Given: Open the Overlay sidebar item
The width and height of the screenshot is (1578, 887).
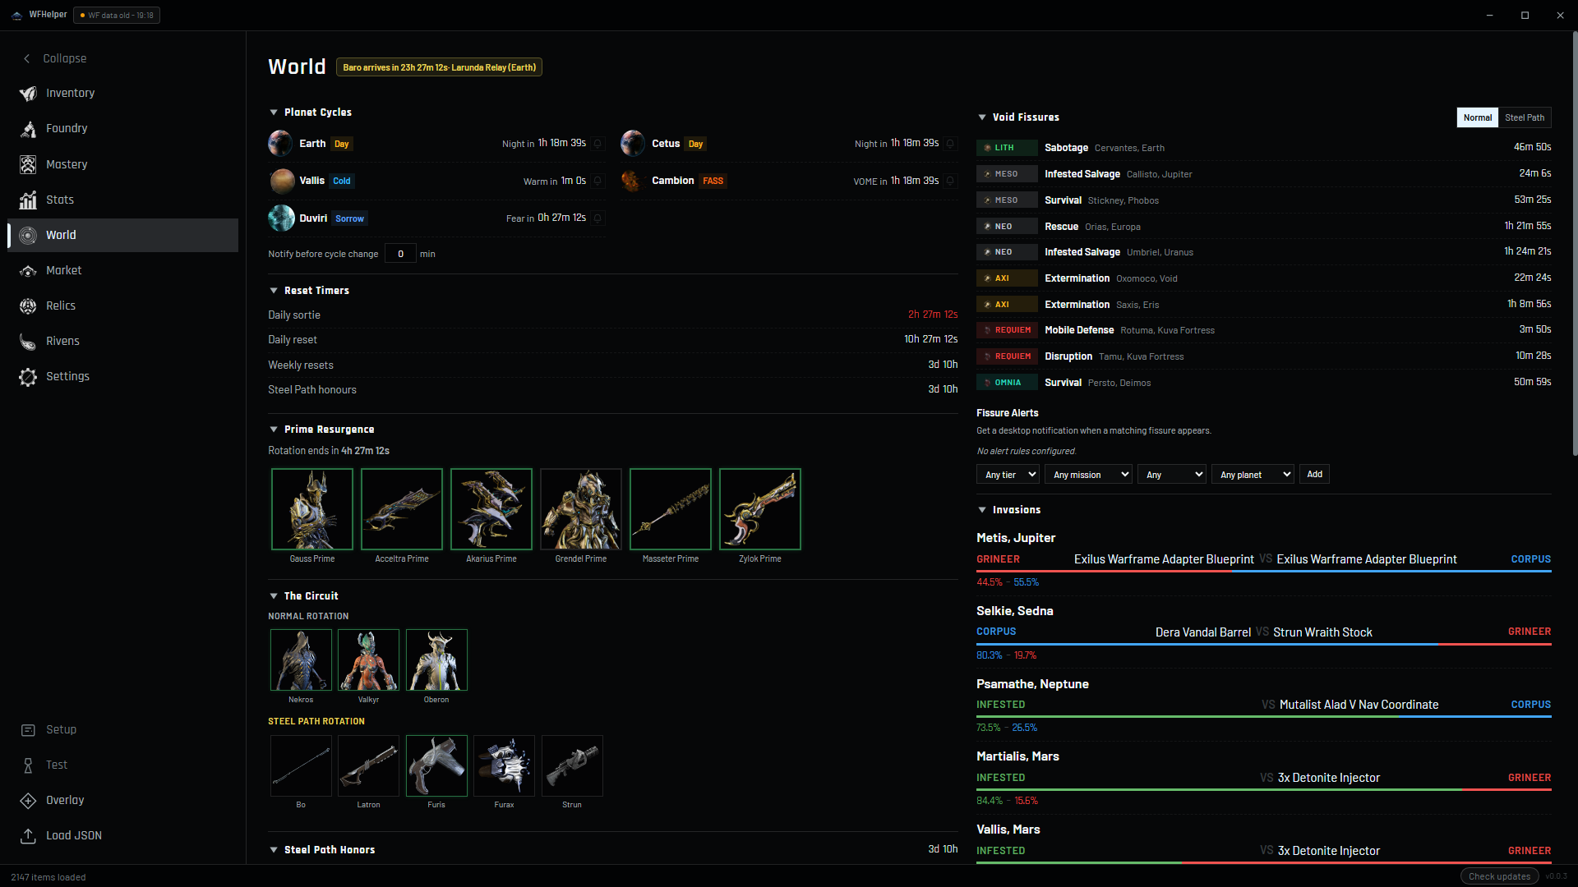Looking at the screenshot, I should [123, 800].
